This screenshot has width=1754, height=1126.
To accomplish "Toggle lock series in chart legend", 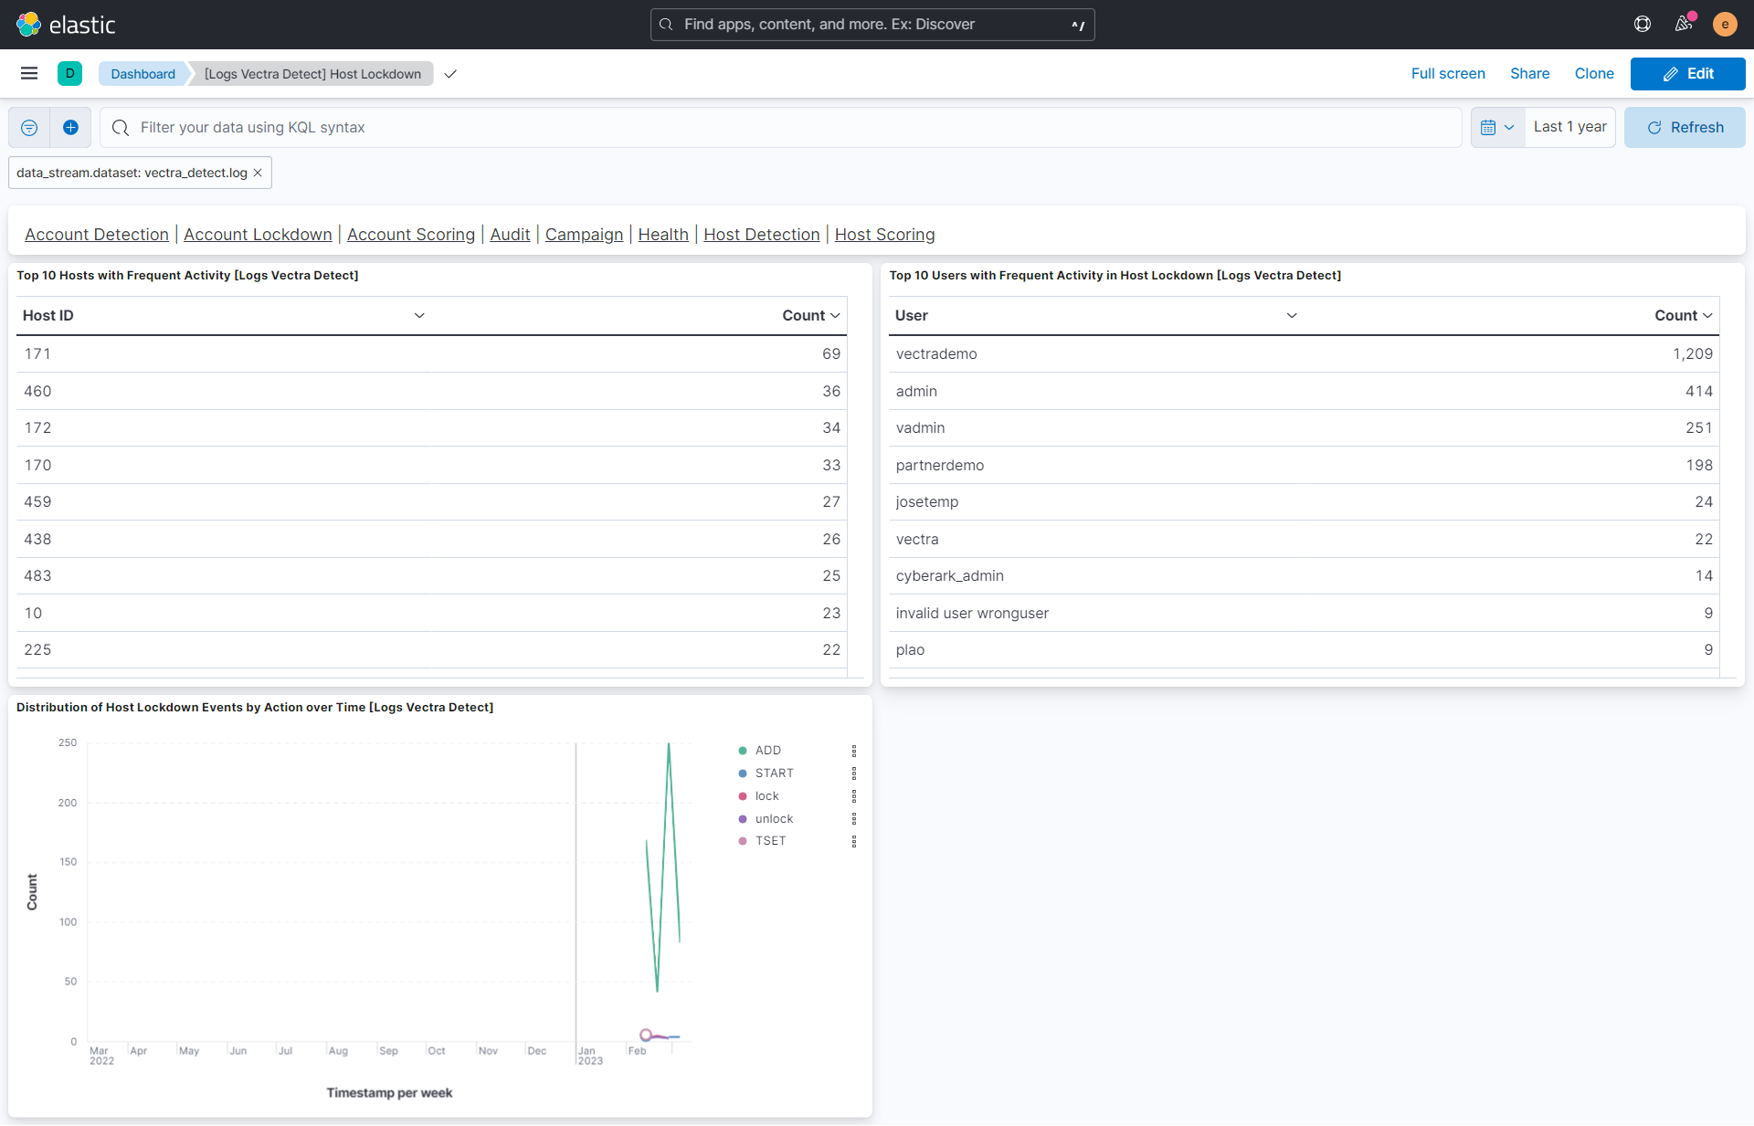I will click(767, 796).
